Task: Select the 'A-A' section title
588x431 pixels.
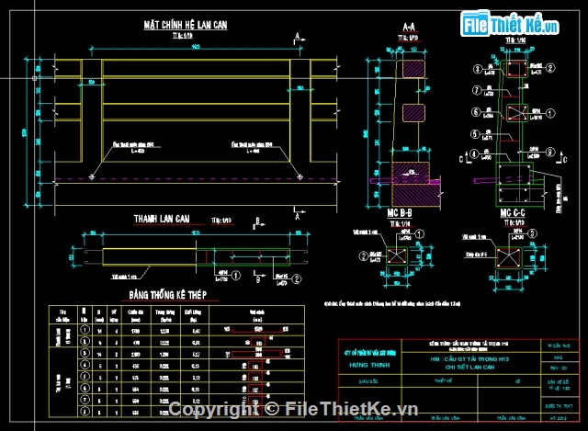Action: point(409,27)
